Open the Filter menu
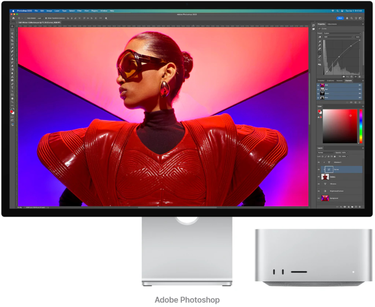 click(x=79, y=11)
